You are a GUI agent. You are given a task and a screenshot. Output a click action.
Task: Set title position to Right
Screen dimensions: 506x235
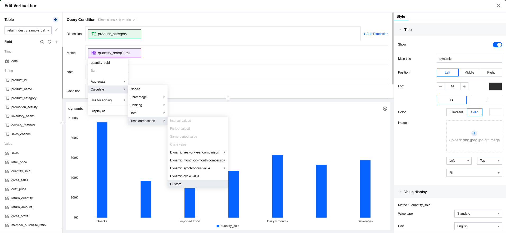point(491,73)
